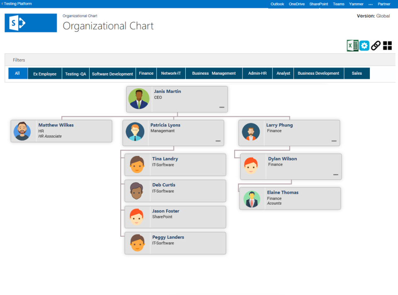This screenshot has height=295, width=398.
Task: Open Outlook from the top navigation bar
Action: coord(277,4)
